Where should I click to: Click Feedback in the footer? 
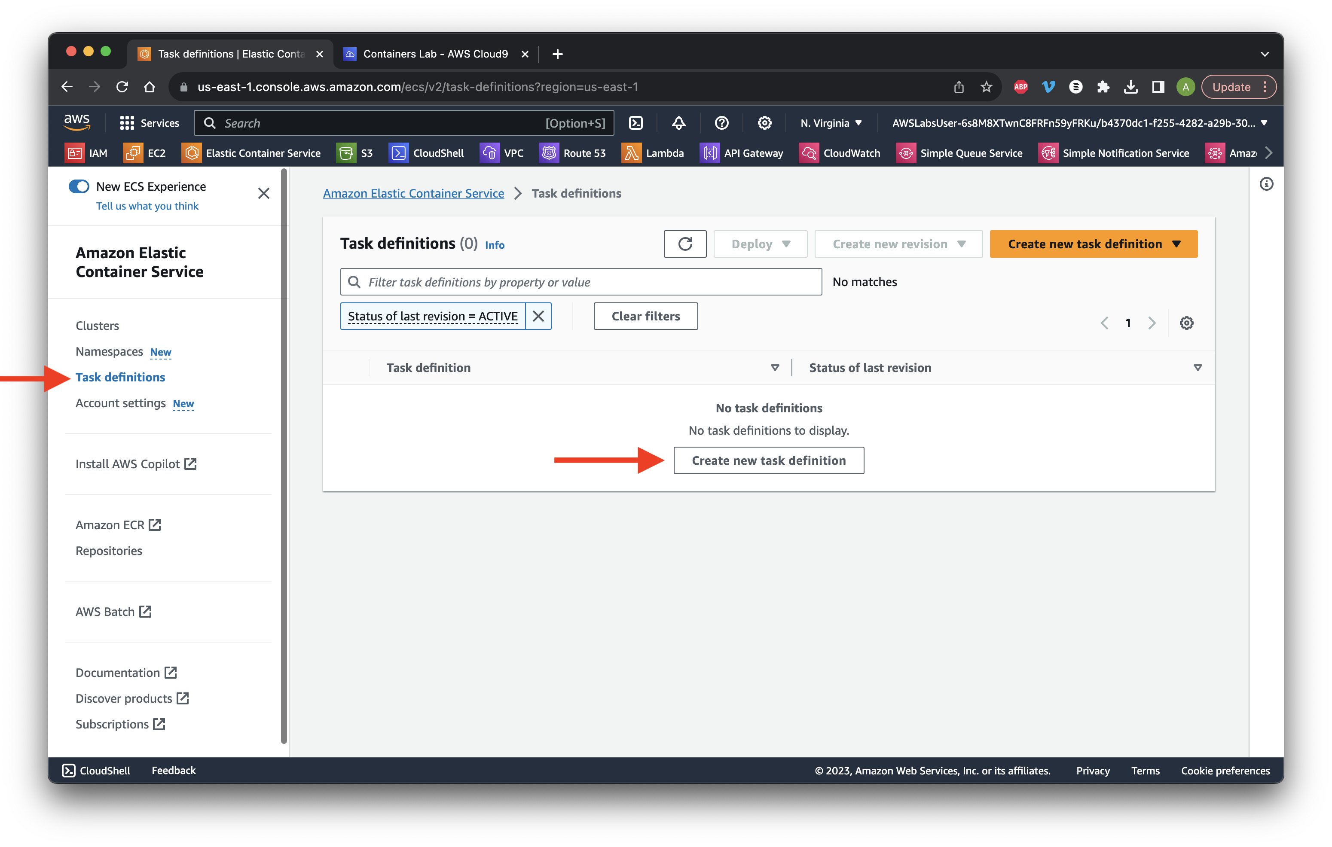click(174, 770)
